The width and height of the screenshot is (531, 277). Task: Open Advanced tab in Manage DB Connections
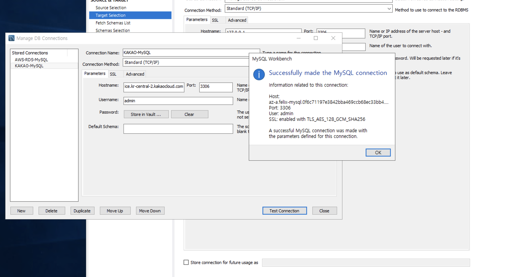tap(135, 74)
